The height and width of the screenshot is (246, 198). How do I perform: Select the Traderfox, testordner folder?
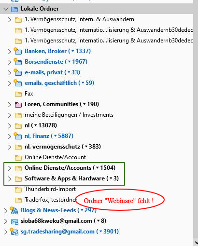point(51,200)
